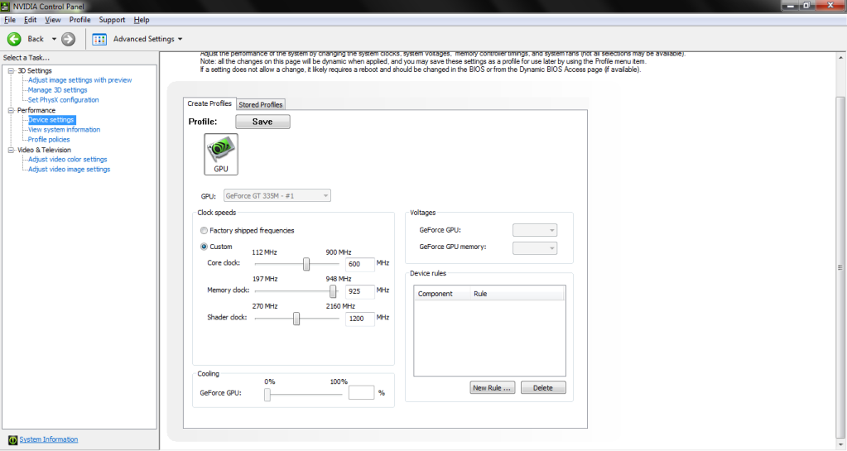The width and height of the screenshot is (847, 451).
Task: Click the green Back arrow icon
Action: coord(14,39)
